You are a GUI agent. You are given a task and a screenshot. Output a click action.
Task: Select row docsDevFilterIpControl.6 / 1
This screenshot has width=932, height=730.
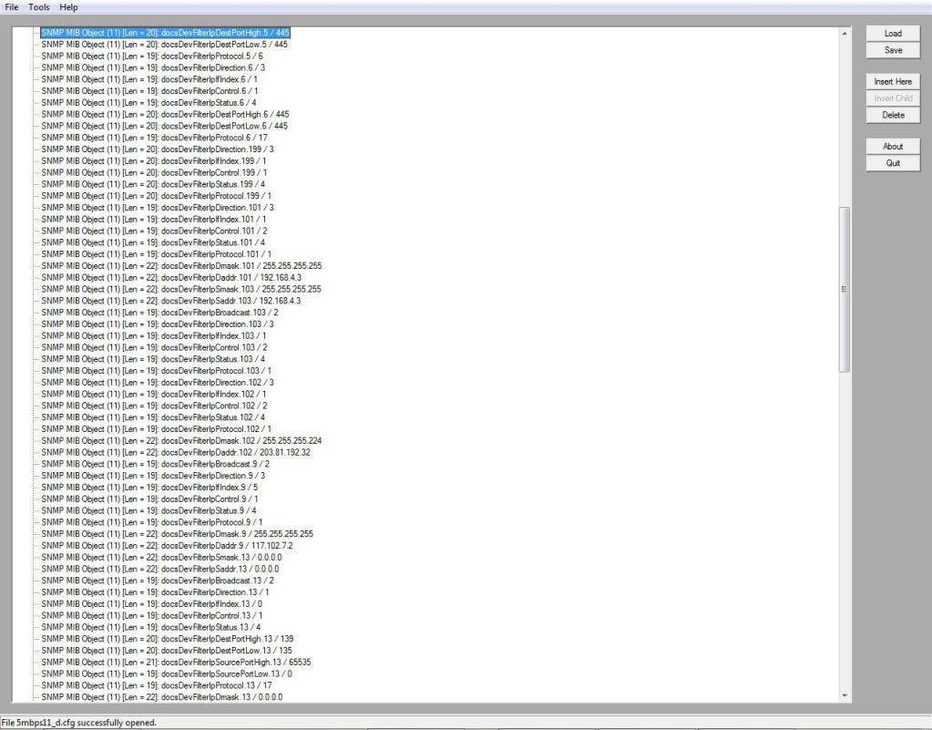coord(149,91)
